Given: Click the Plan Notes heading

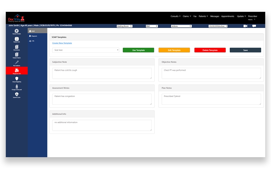Looking at the screenshot, I should (167, 88).
